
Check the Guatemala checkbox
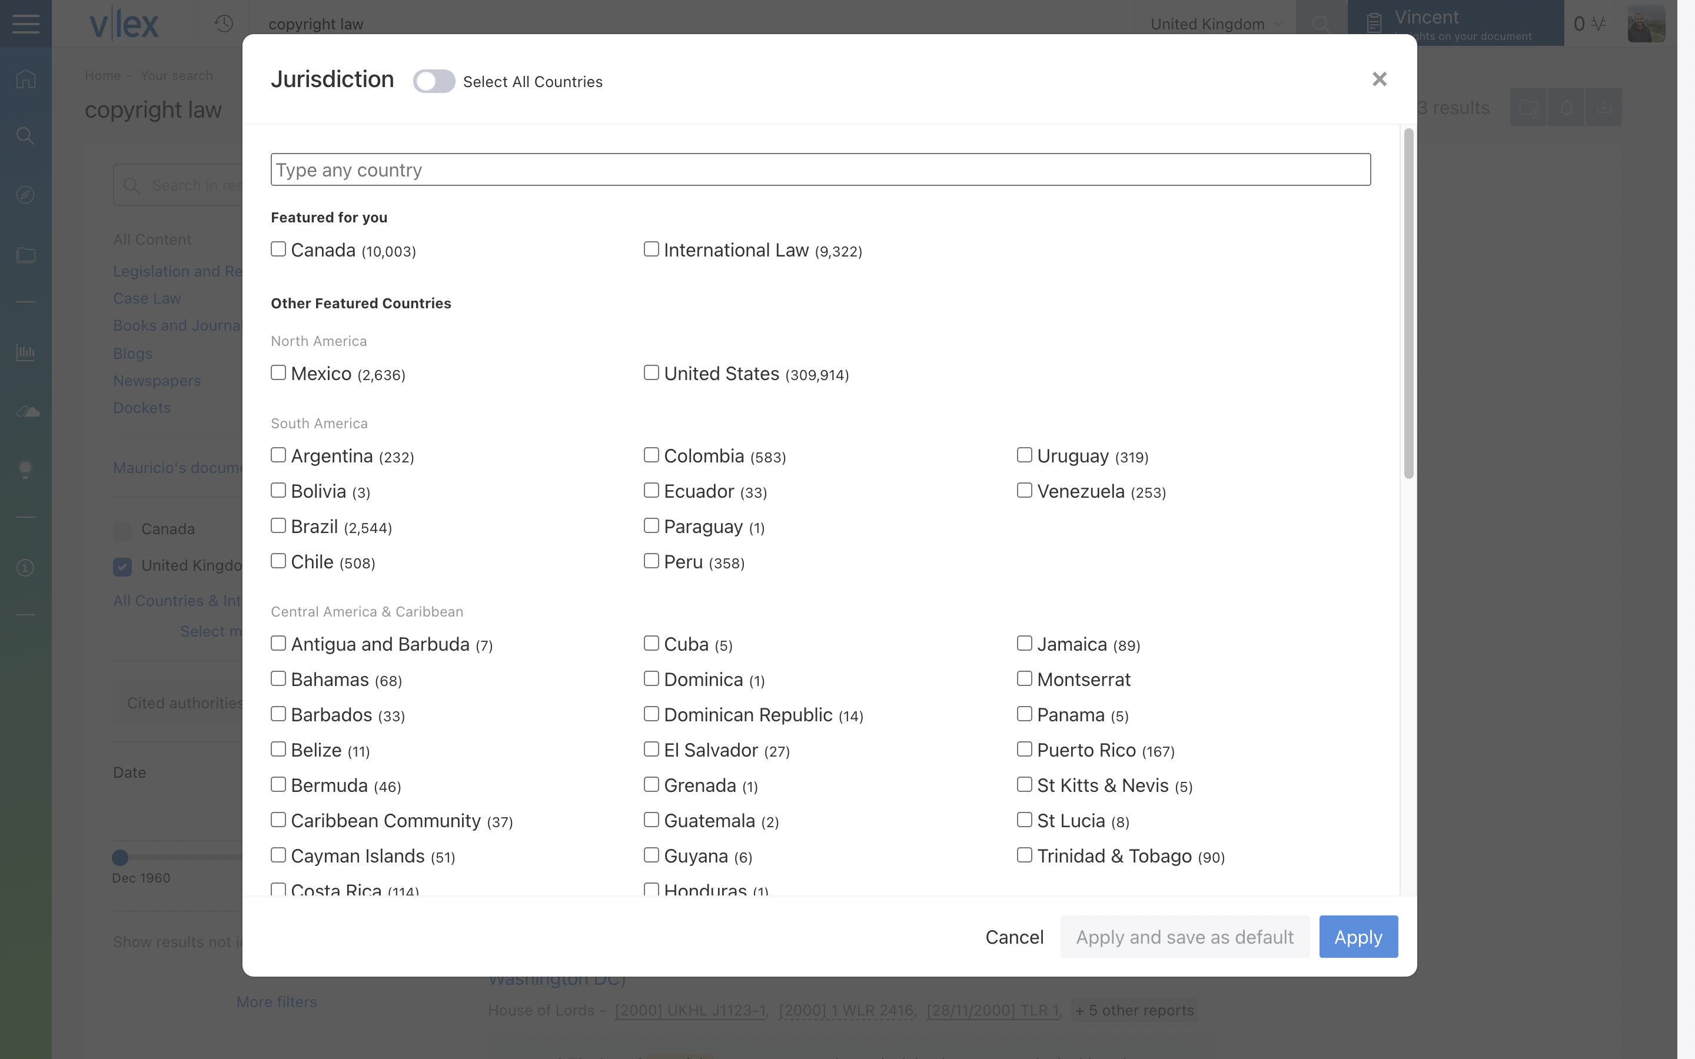(652, 820)
